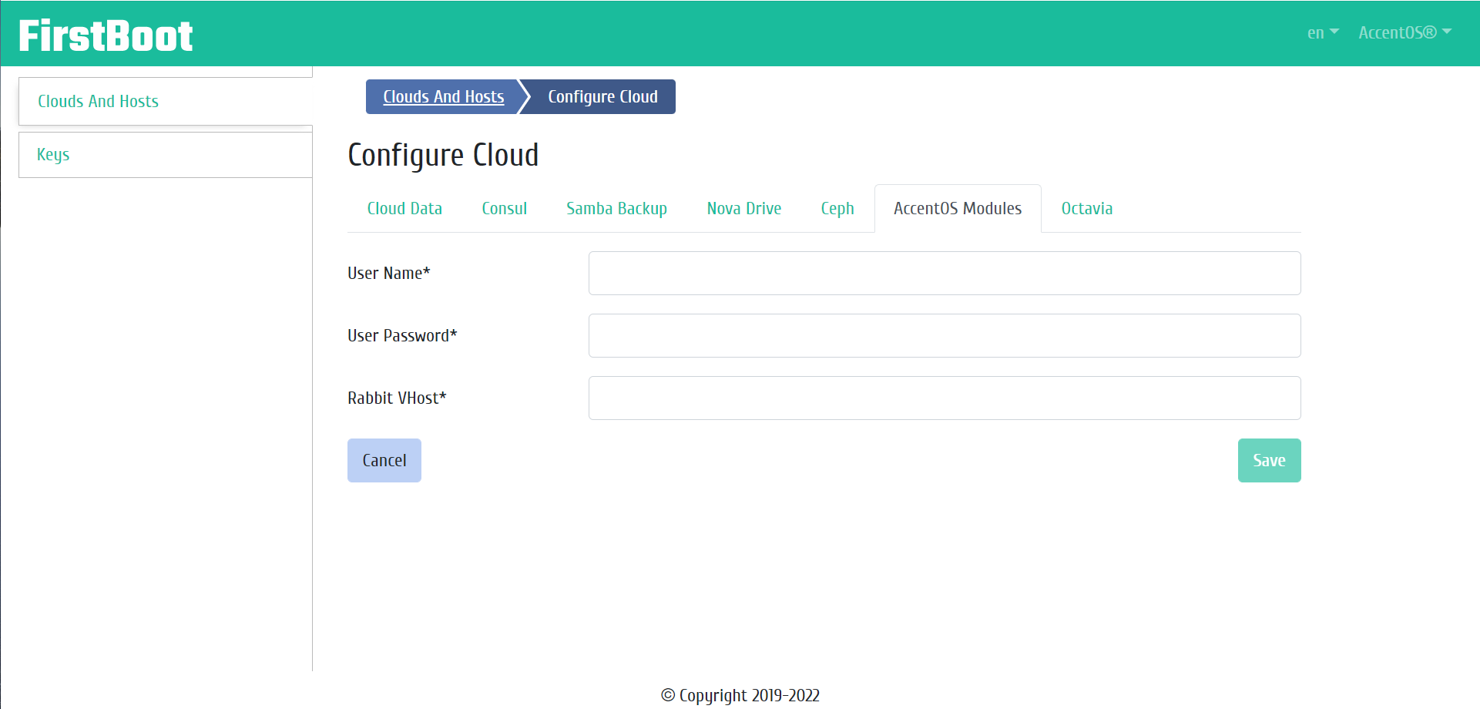Focus the User Password input field
Viewport: 1480px width, 709px height.
945,335
